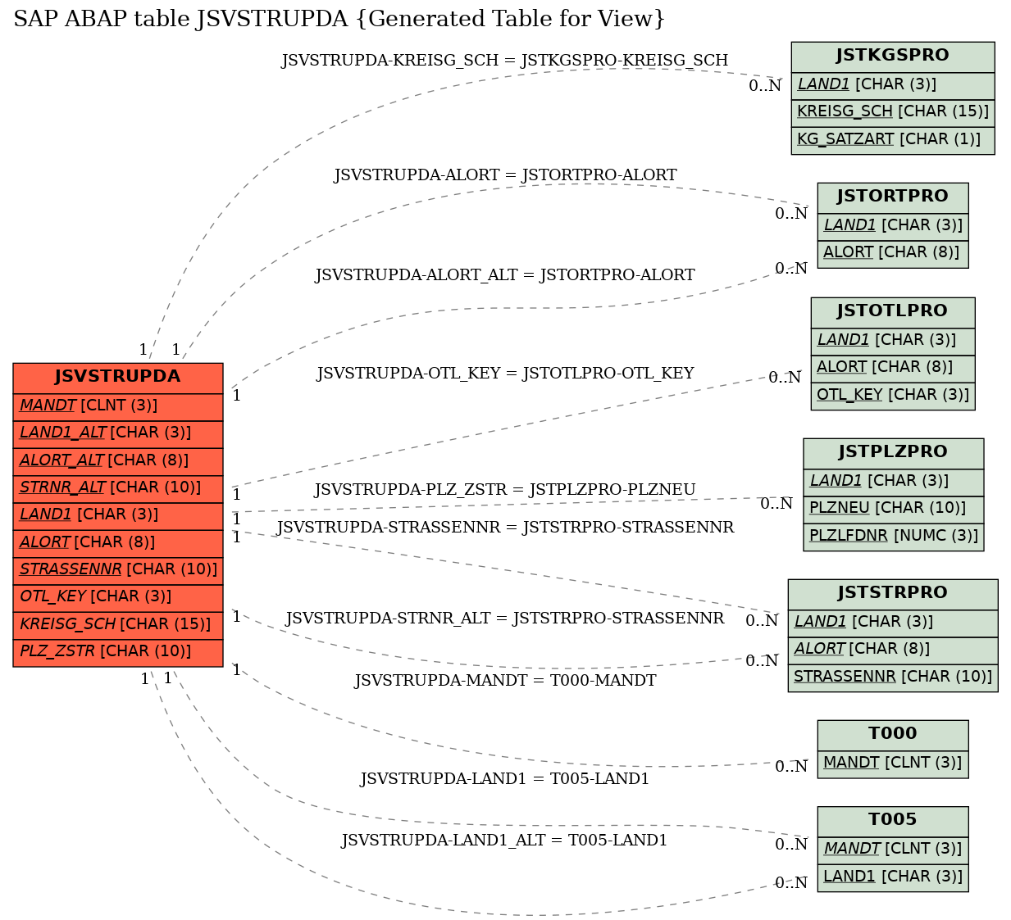Open the JSTOTLPRO table header

point(893,312)
